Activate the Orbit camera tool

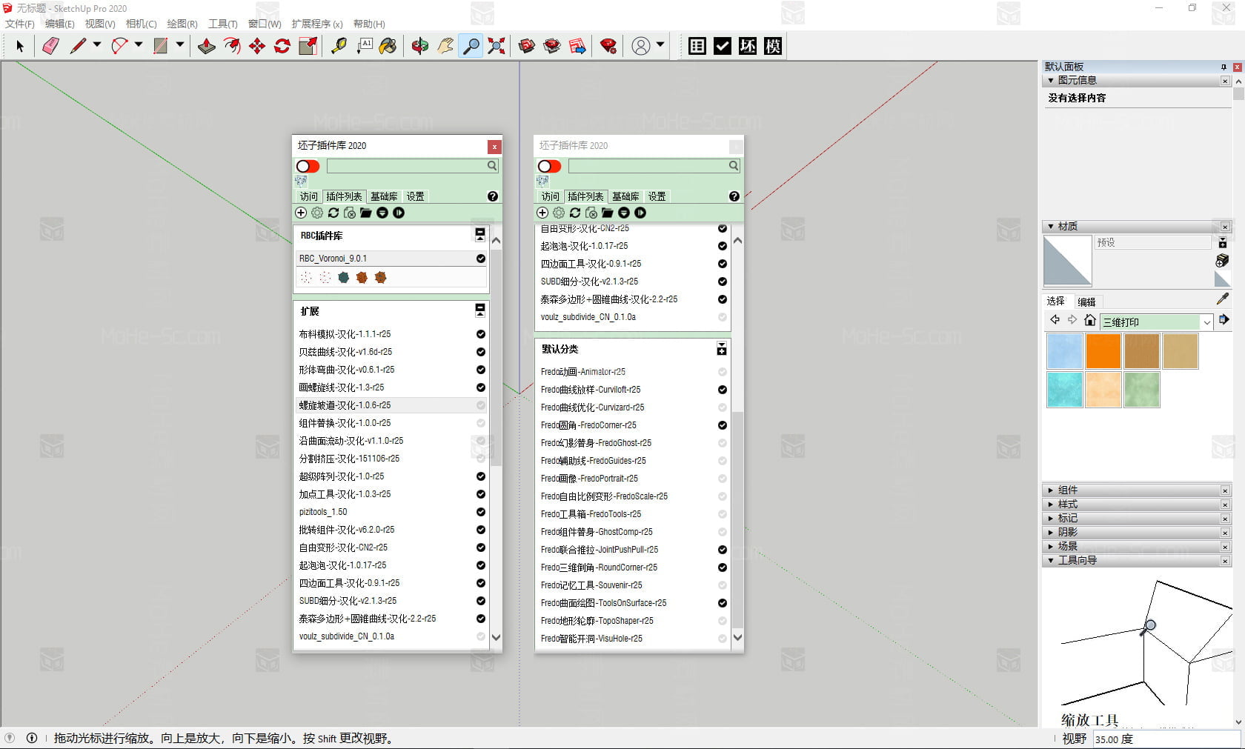(x=420, y=46)
